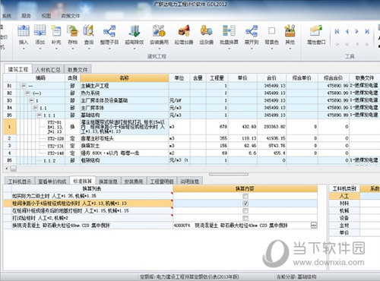Click the 整理子目 icon
380x281 pixels.
[109, 31]
